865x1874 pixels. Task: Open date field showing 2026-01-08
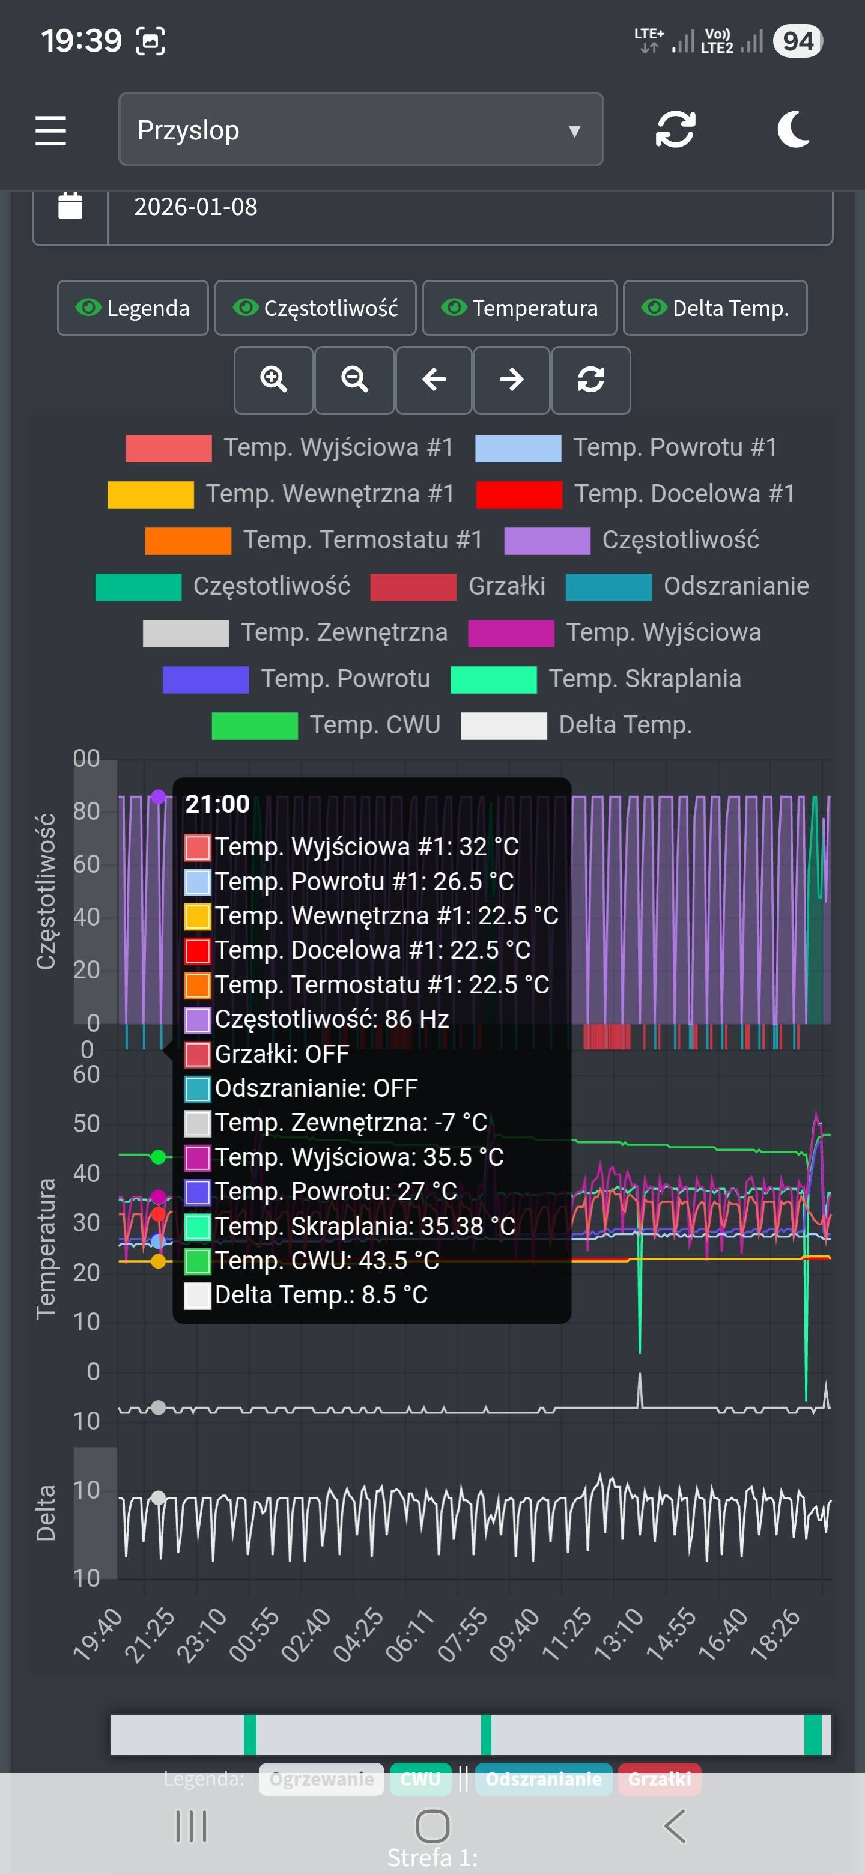(x=469, y=207)
